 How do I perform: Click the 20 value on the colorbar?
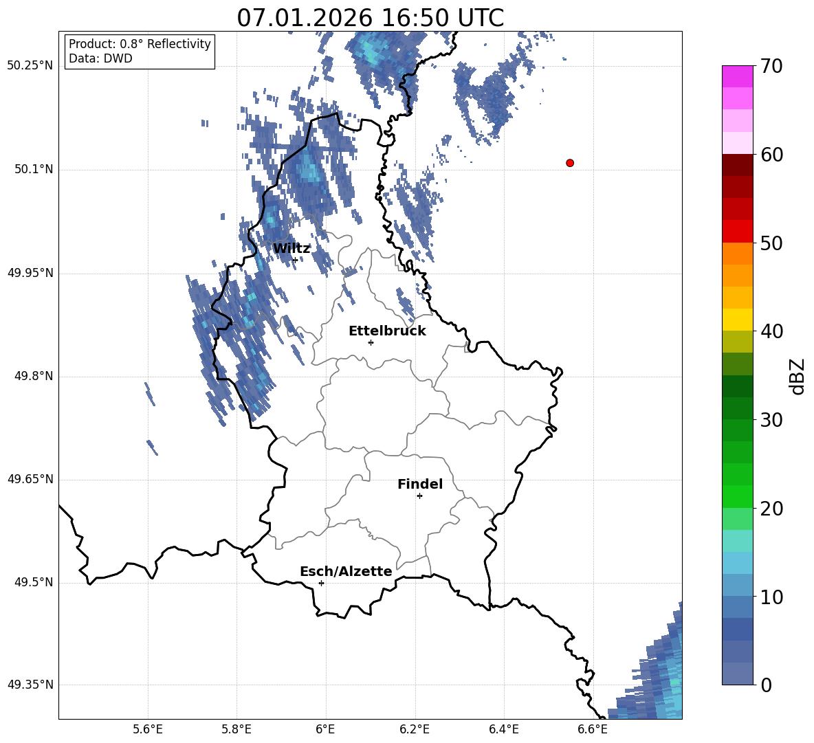point(771,509)
